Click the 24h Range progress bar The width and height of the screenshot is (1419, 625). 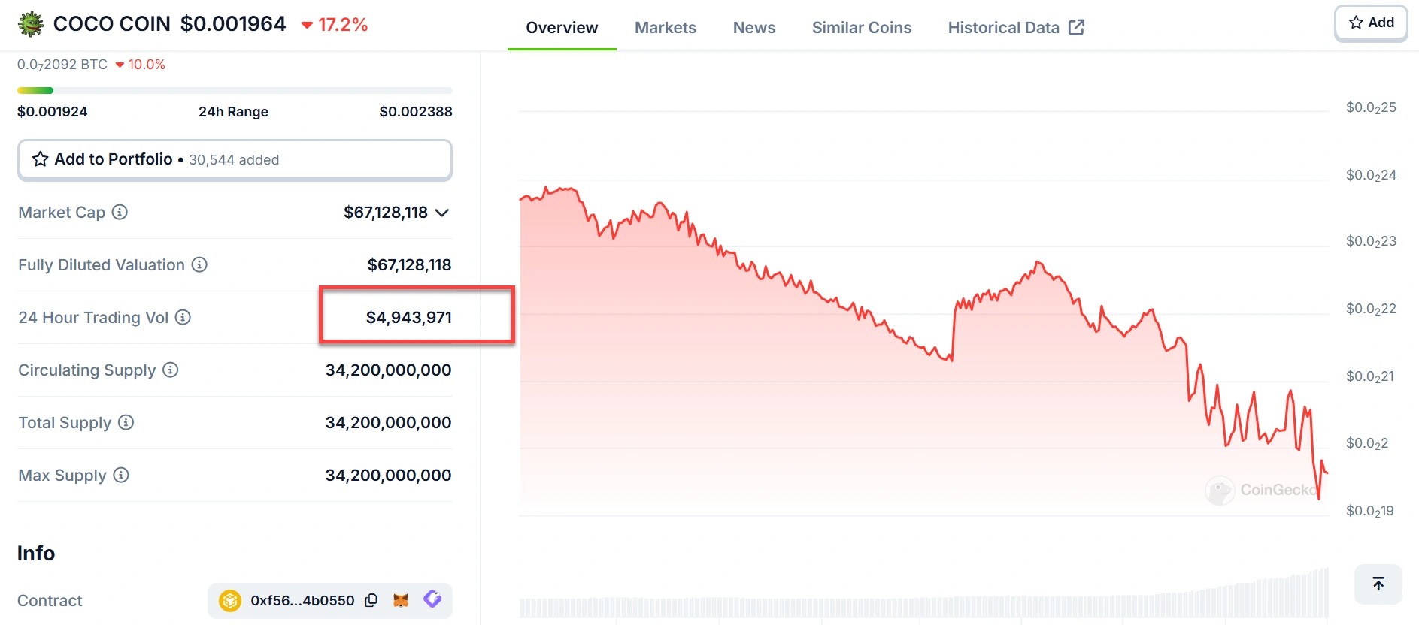(x=235, y=91)
